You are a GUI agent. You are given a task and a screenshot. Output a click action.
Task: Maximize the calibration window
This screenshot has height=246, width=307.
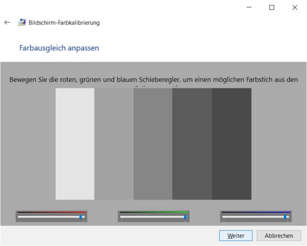pyautogui.click(x=272, y=7)
